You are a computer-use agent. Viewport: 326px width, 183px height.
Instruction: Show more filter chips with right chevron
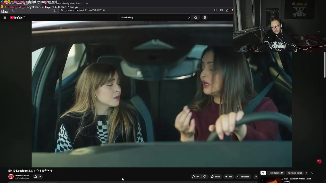coord(312,173)
